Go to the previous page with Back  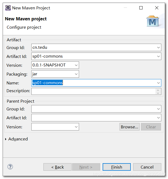click(x=57, y=167)
